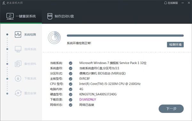Screen dimensions: 192x121
Task: Click the online support bell icon
Action: pos(165,3)
